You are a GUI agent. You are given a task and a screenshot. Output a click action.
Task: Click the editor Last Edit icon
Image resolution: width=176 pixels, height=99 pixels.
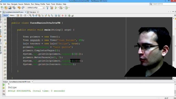point(18,15)
